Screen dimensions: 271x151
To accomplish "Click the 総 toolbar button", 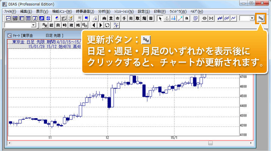I will tap(51, 25).
